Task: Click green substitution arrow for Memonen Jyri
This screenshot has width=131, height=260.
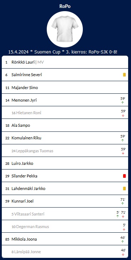Action: pos(122,103)
